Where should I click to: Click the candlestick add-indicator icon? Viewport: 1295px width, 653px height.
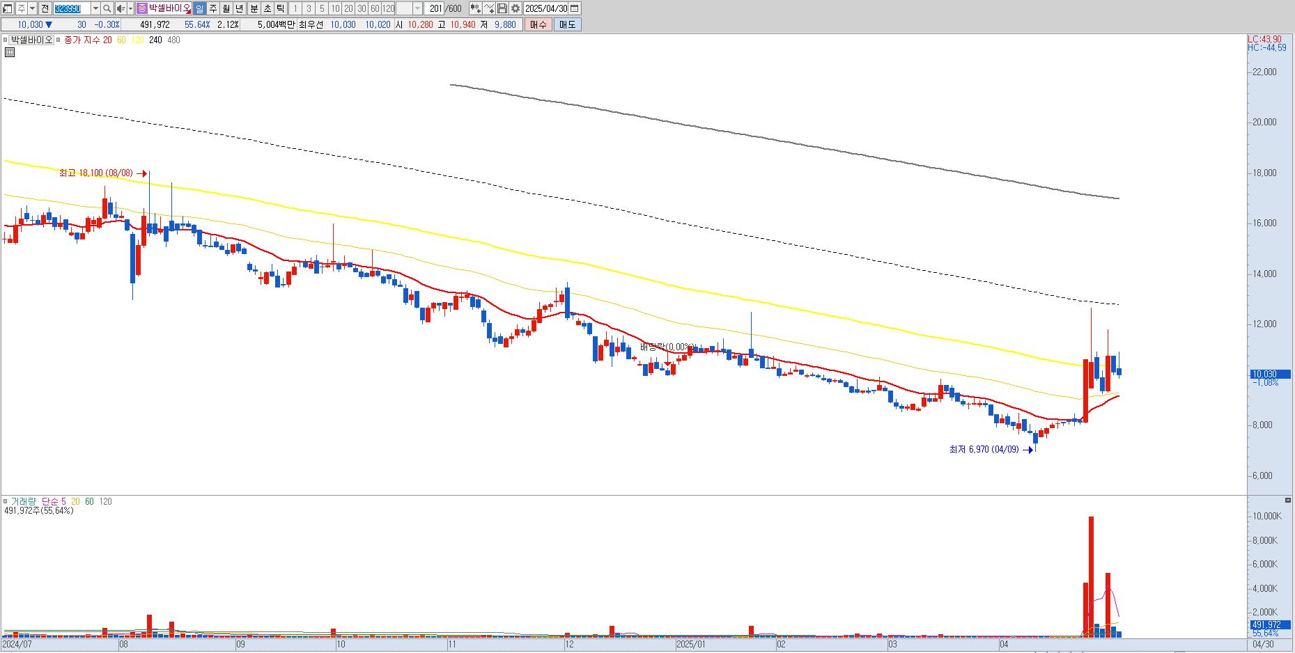(476, 8)
